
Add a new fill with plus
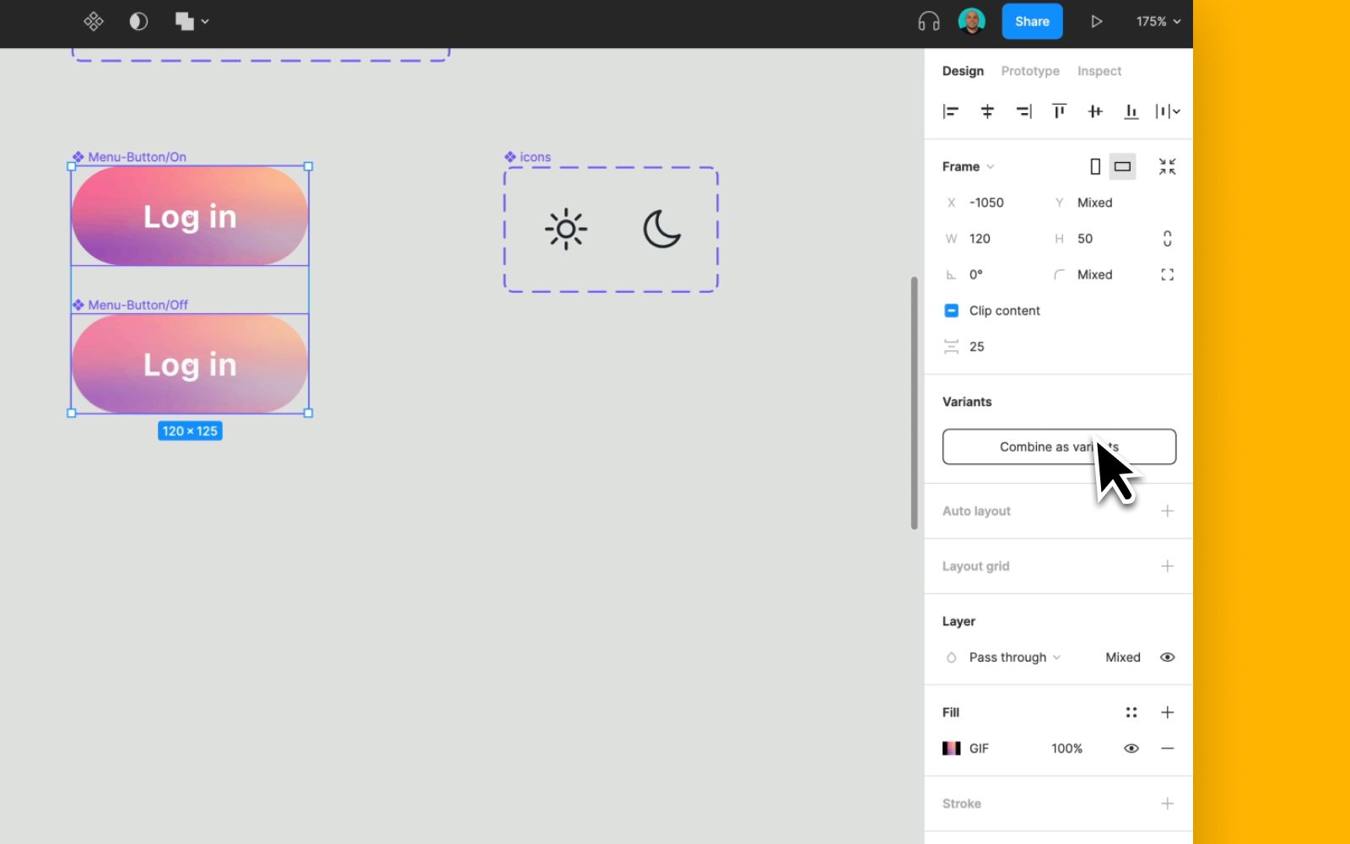pos(1167,712)
